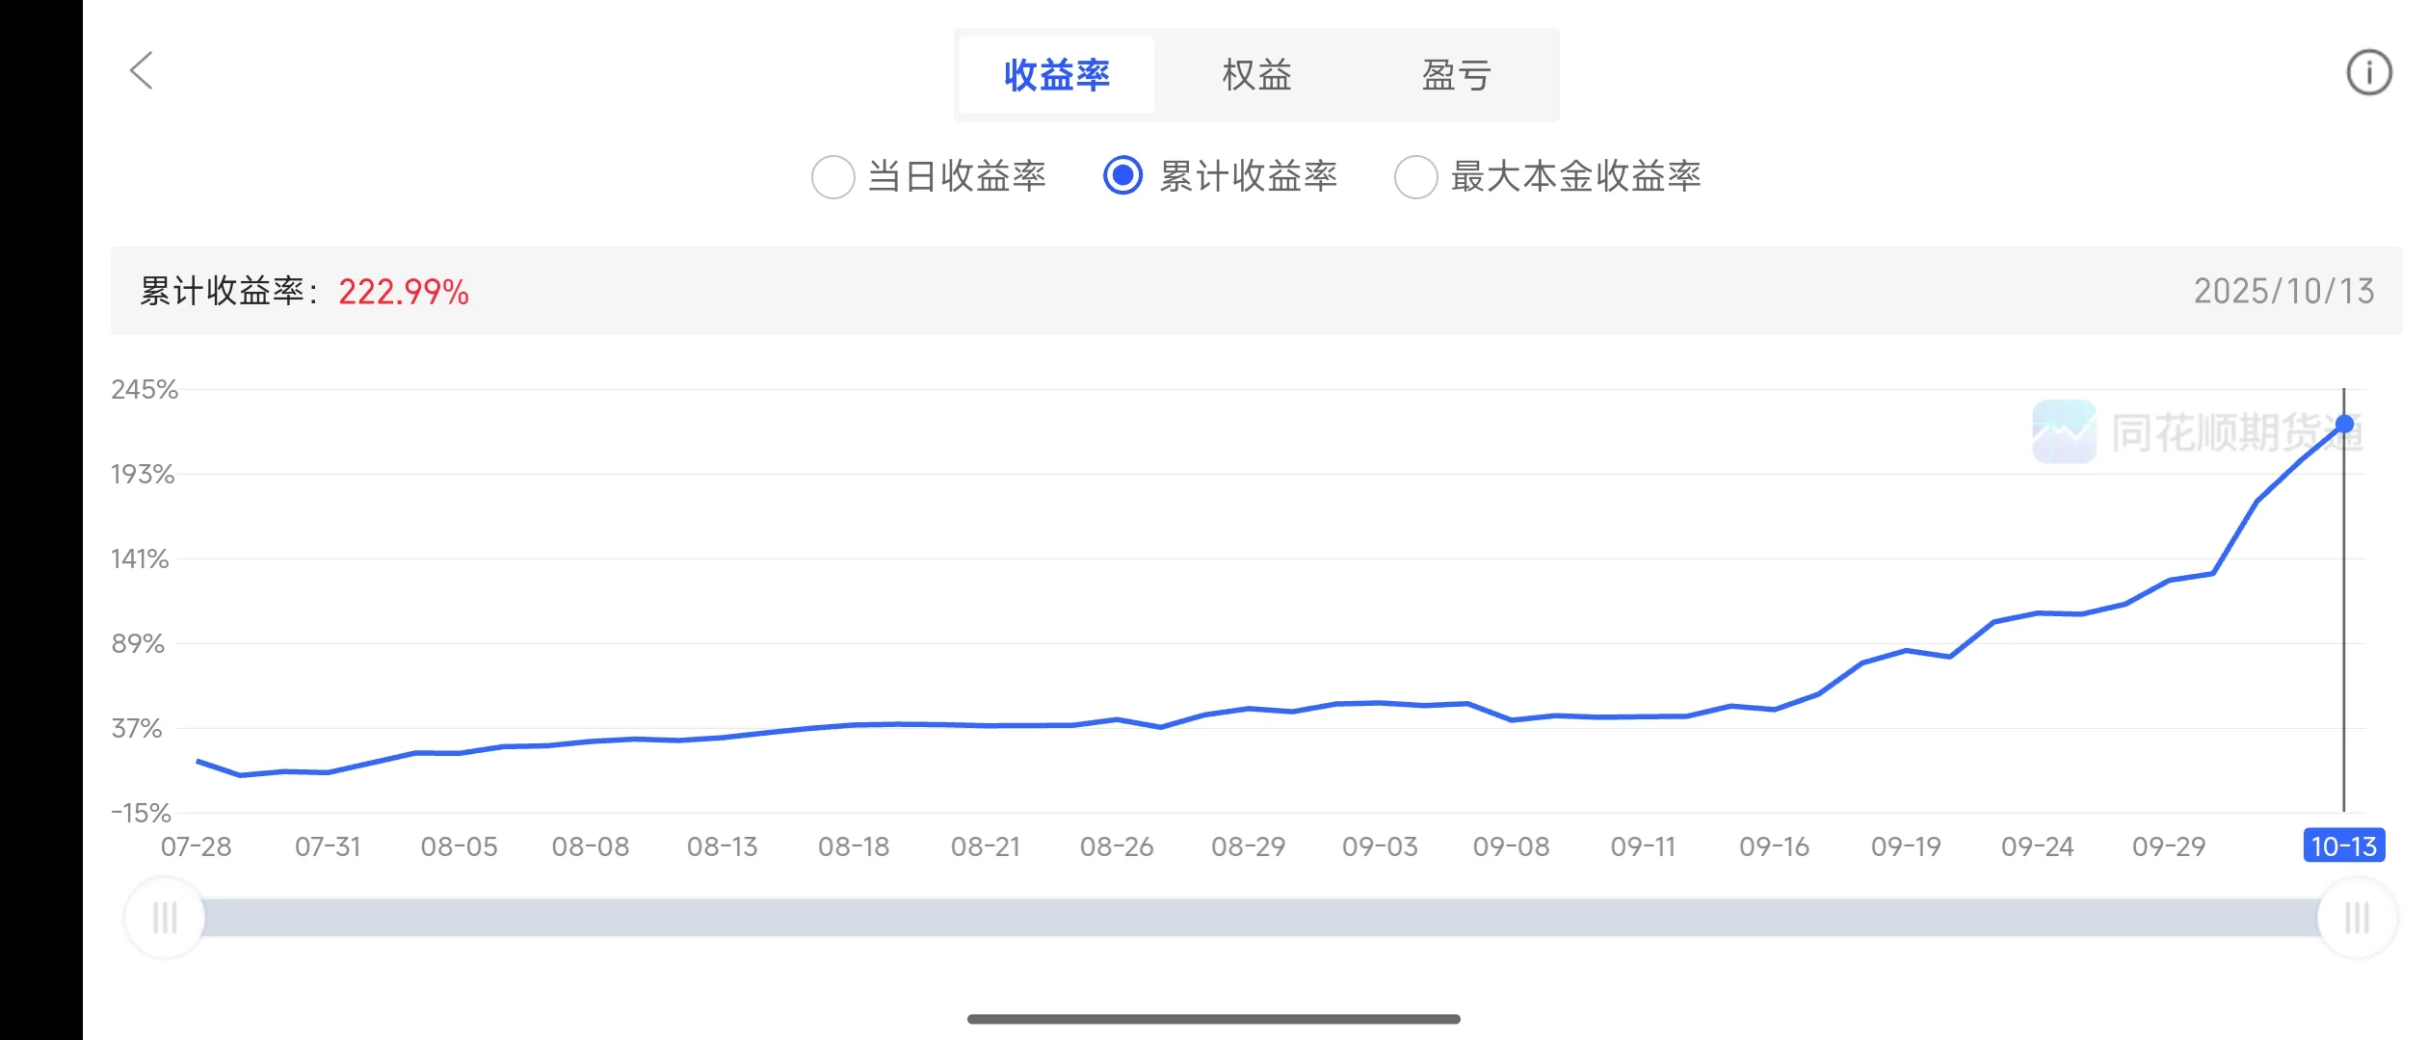
Task: Select the 最大本金收益率 radio button
Action: (1415, 177)
